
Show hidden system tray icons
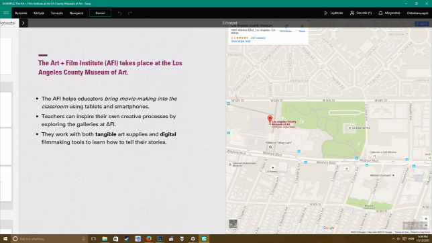[x=393, y=239]
